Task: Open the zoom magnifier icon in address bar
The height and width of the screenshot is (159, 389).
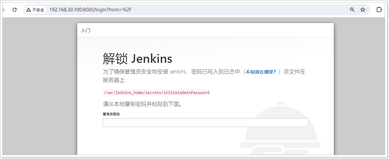Action: click(352, 10)
